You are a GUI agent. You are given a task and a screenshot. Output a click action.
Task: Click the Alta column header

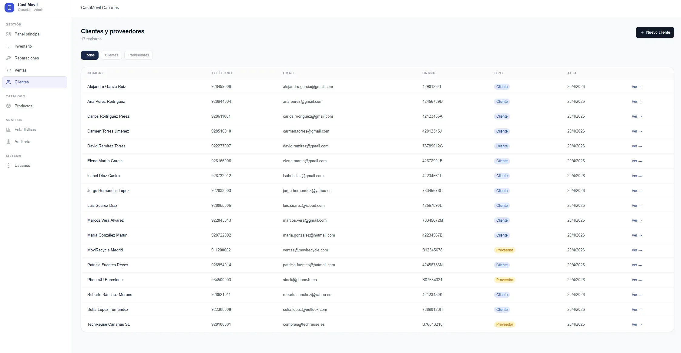pyautogui.click(x=572, y=73)
